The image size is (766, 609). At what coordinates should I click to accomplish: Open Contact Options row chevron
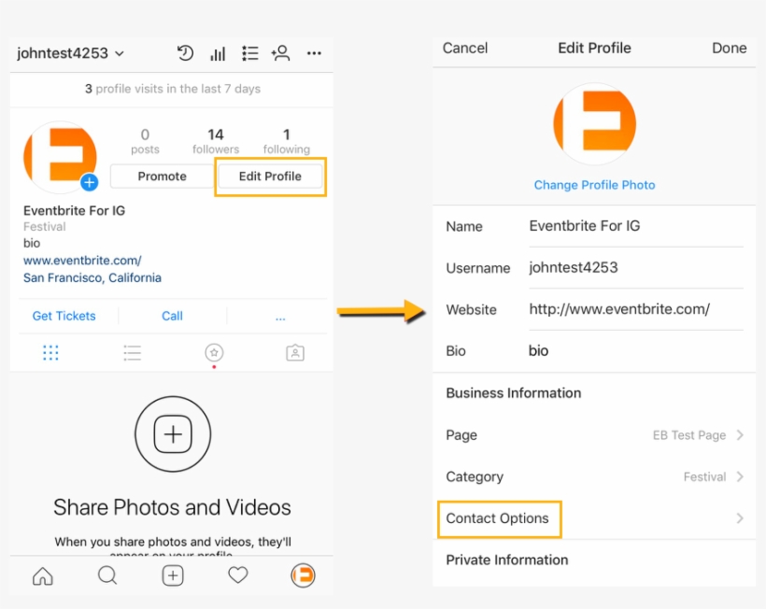tap(740, 518)
